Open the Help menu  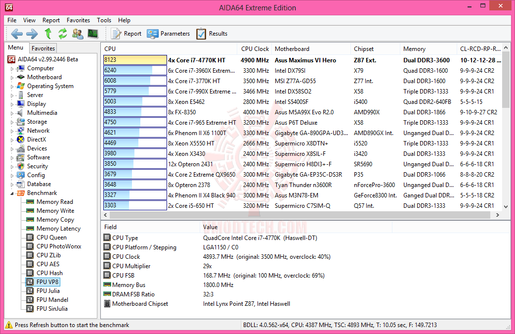(124, 20)
